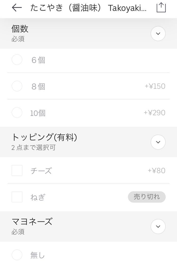Viewport: 177px width, 261px height.
Task: Tap the マヨネーズ section header
Action: tap(32, 222)
